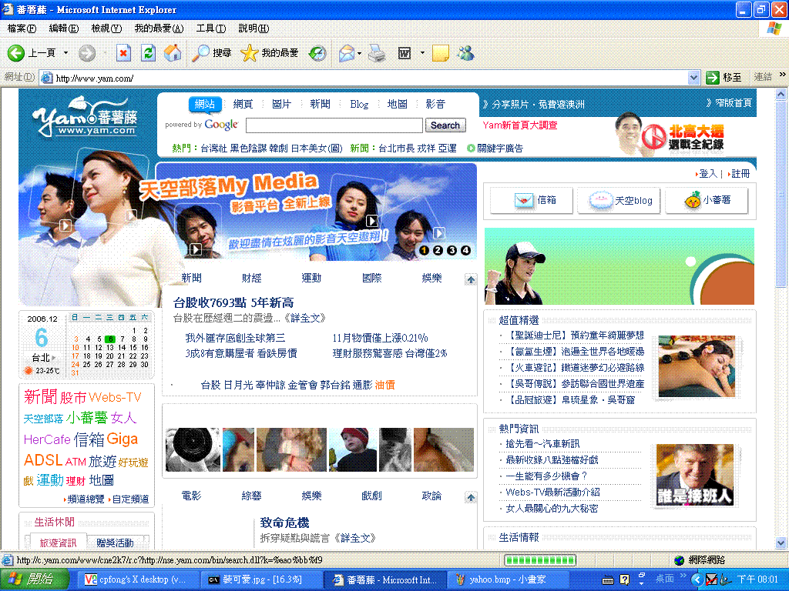Viewport: 789px width, 591px height.
Task: Open headline 台股收7693點 5年新高
Action: click(233, 302)
